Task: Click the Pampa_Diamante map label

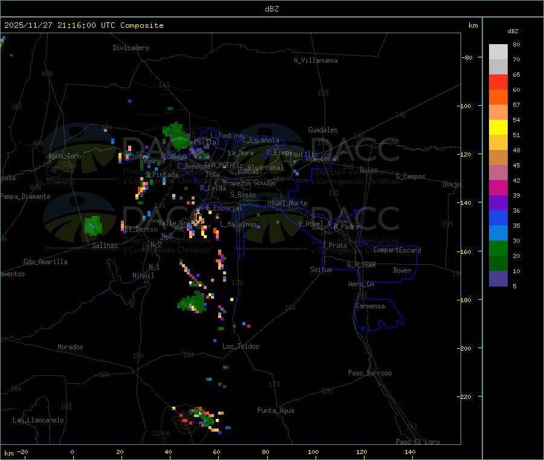Action: [25, 196]
